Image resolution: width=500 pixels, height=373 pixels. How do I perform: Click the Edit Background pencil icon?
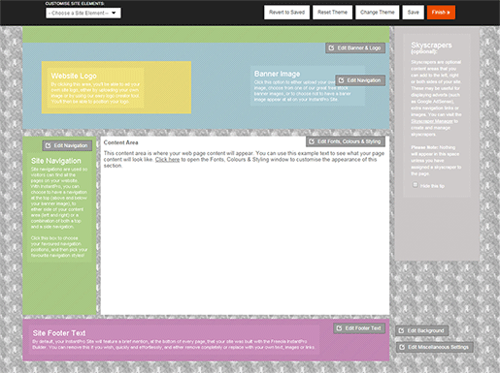click(401, 330)
